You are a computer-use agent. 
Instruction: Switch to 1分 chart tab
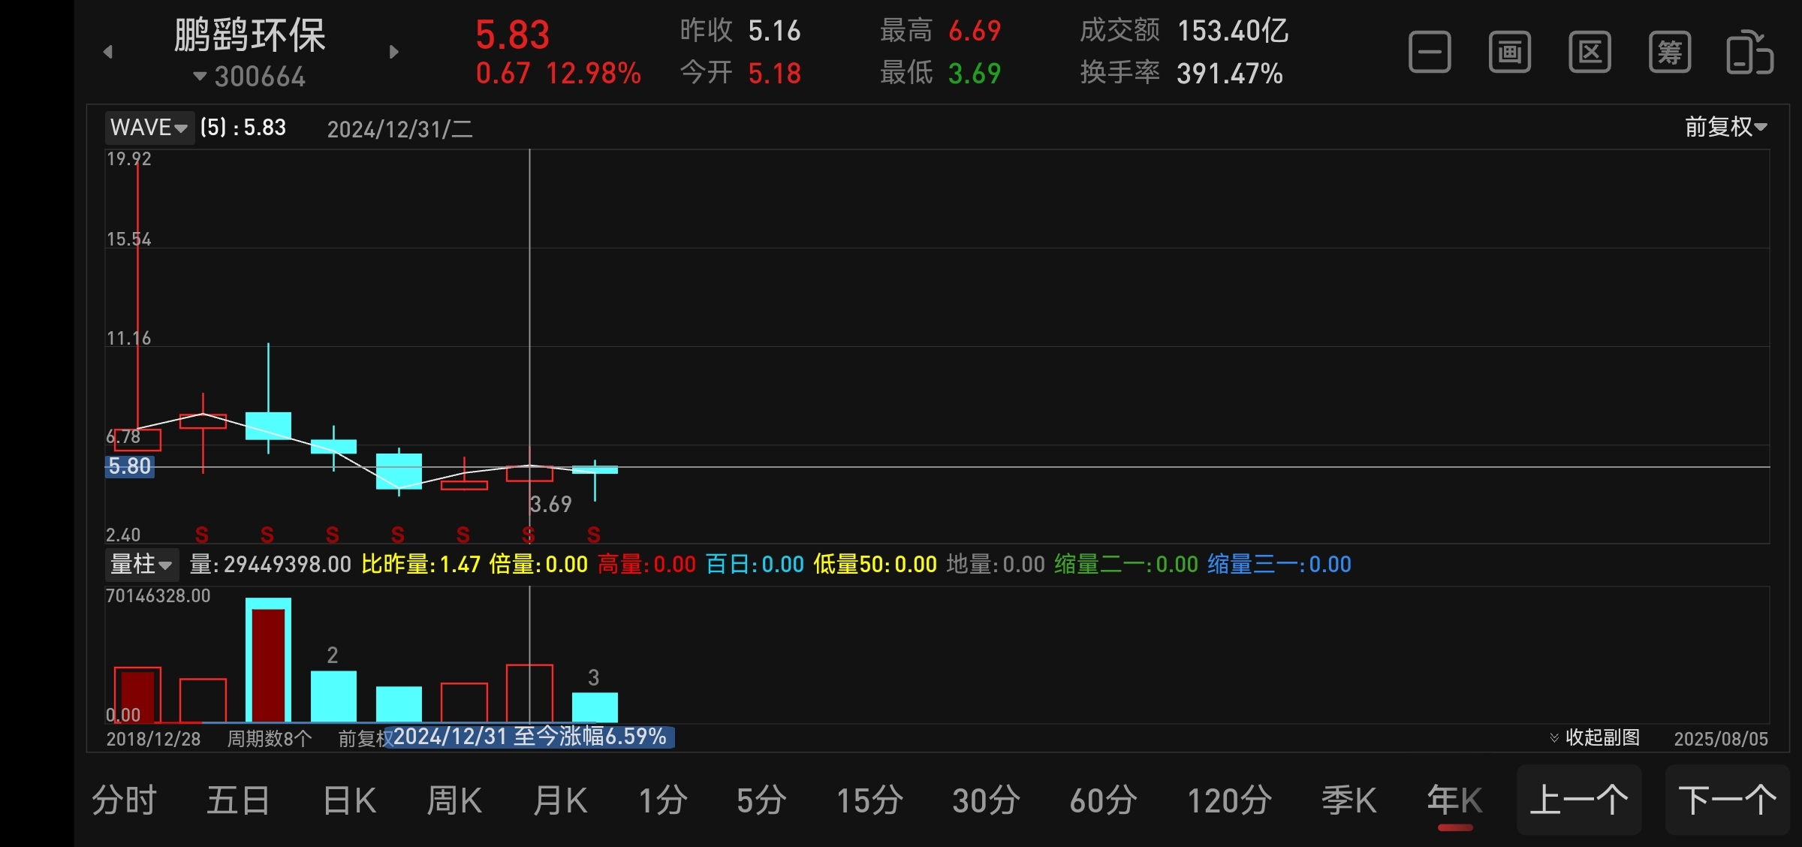663,800
